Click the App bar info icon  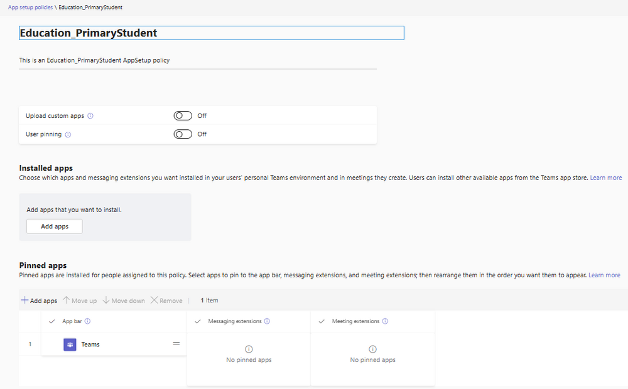click(88, 321)
